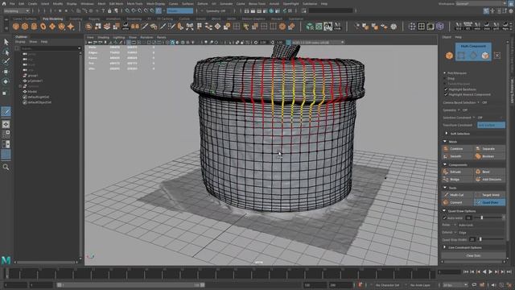Select object mode cube icon in Modeling Toolkit
This screenshot has width=515, height=290.
tap(449, 56)
